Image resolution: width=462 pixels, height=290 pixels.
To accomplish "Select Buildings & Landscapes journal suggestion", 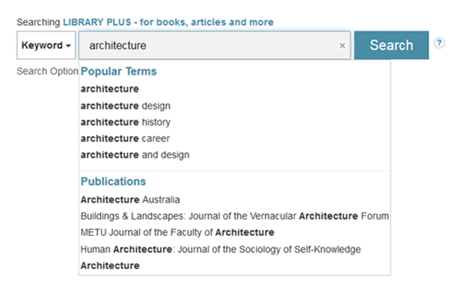I will click(235, 216).
